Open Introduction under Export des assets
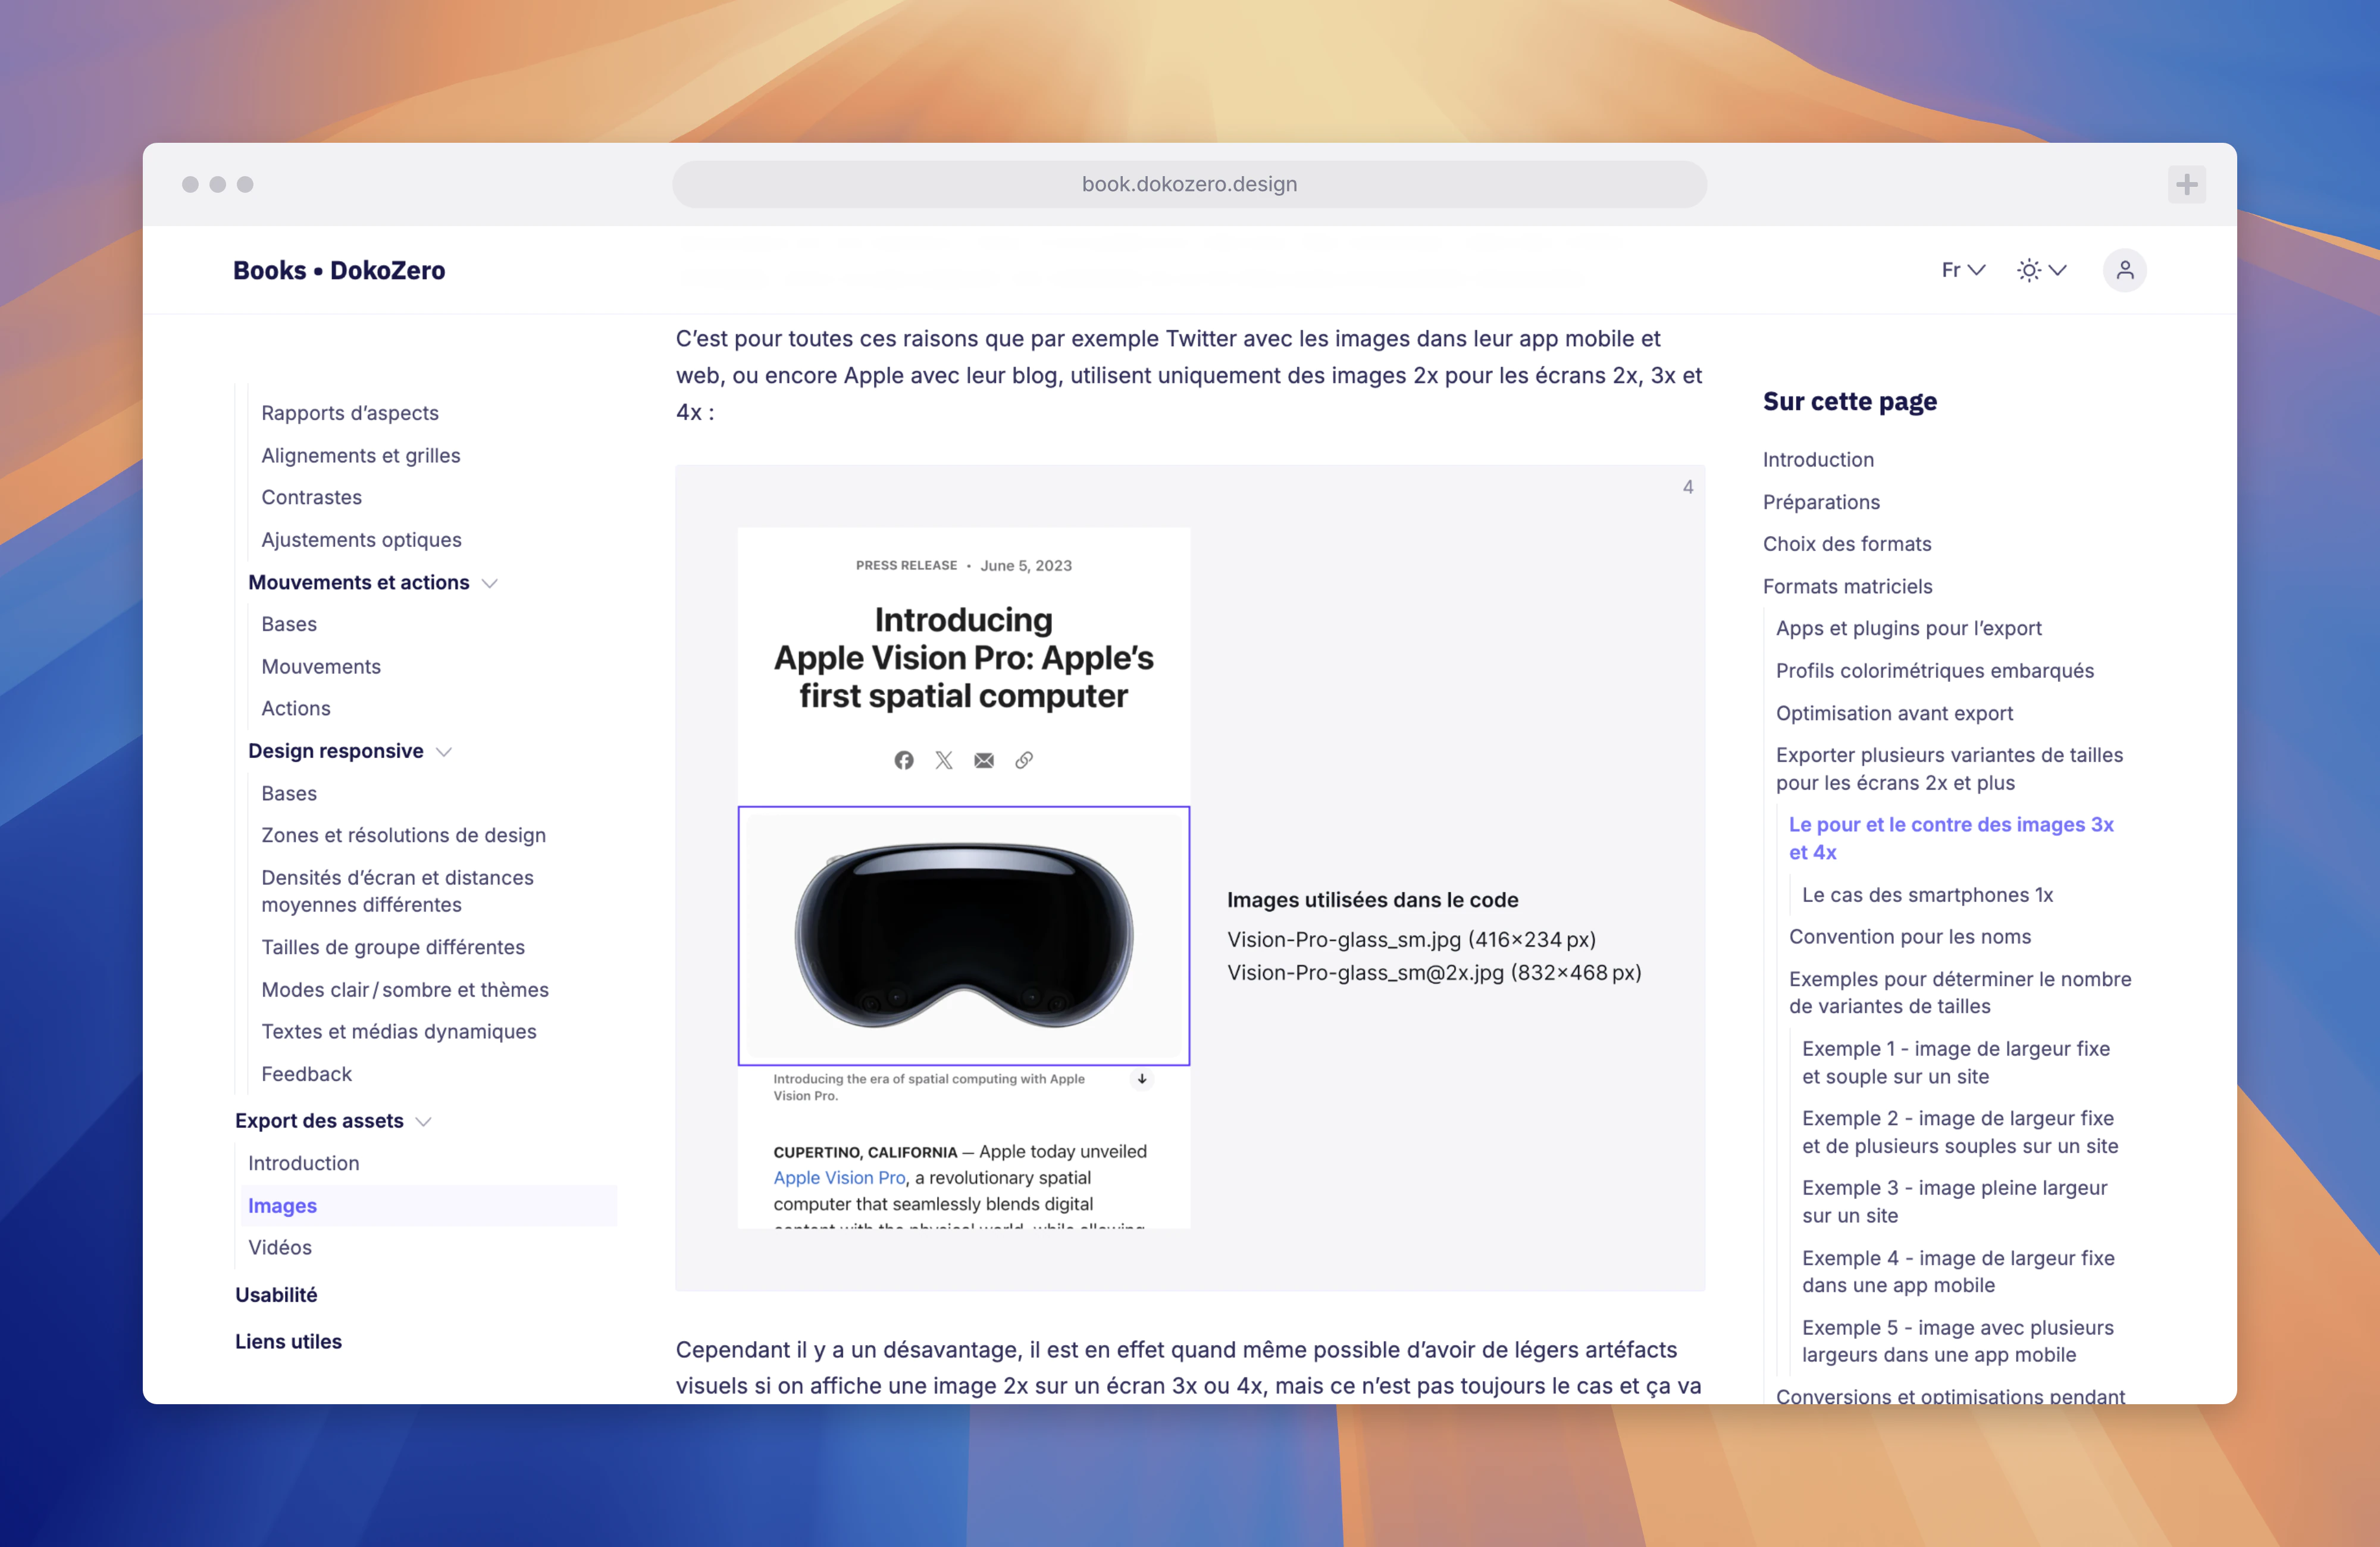 (x=304, y=1163)
